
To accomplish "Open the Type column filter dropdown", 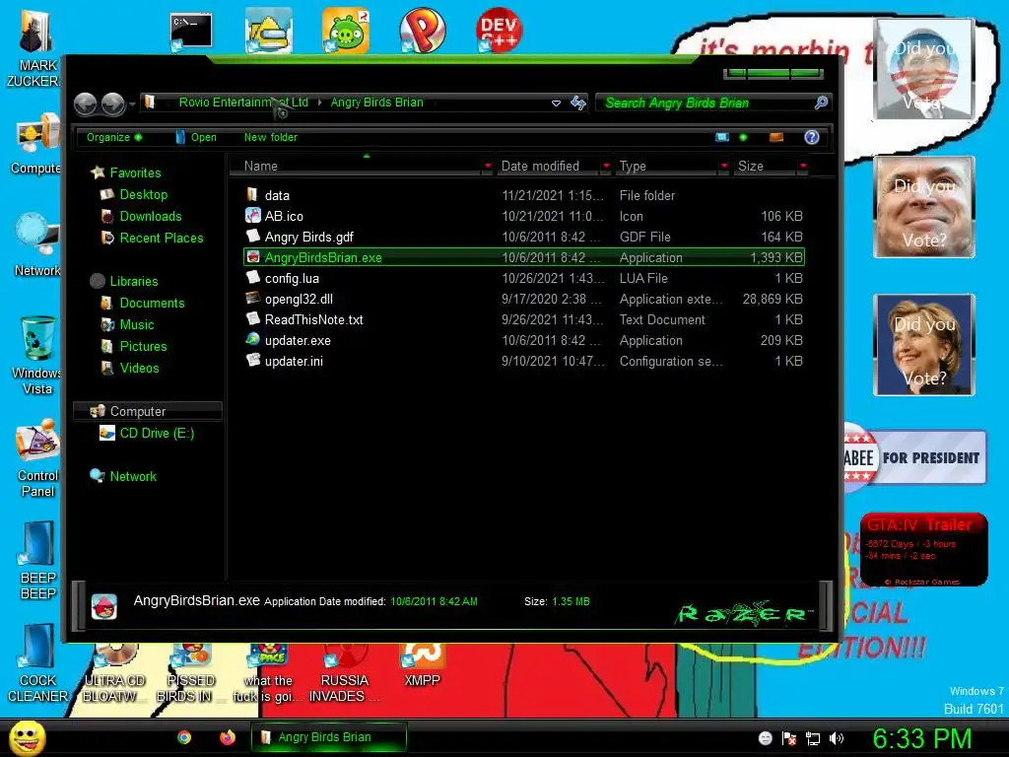I will [x=724, y=166].
